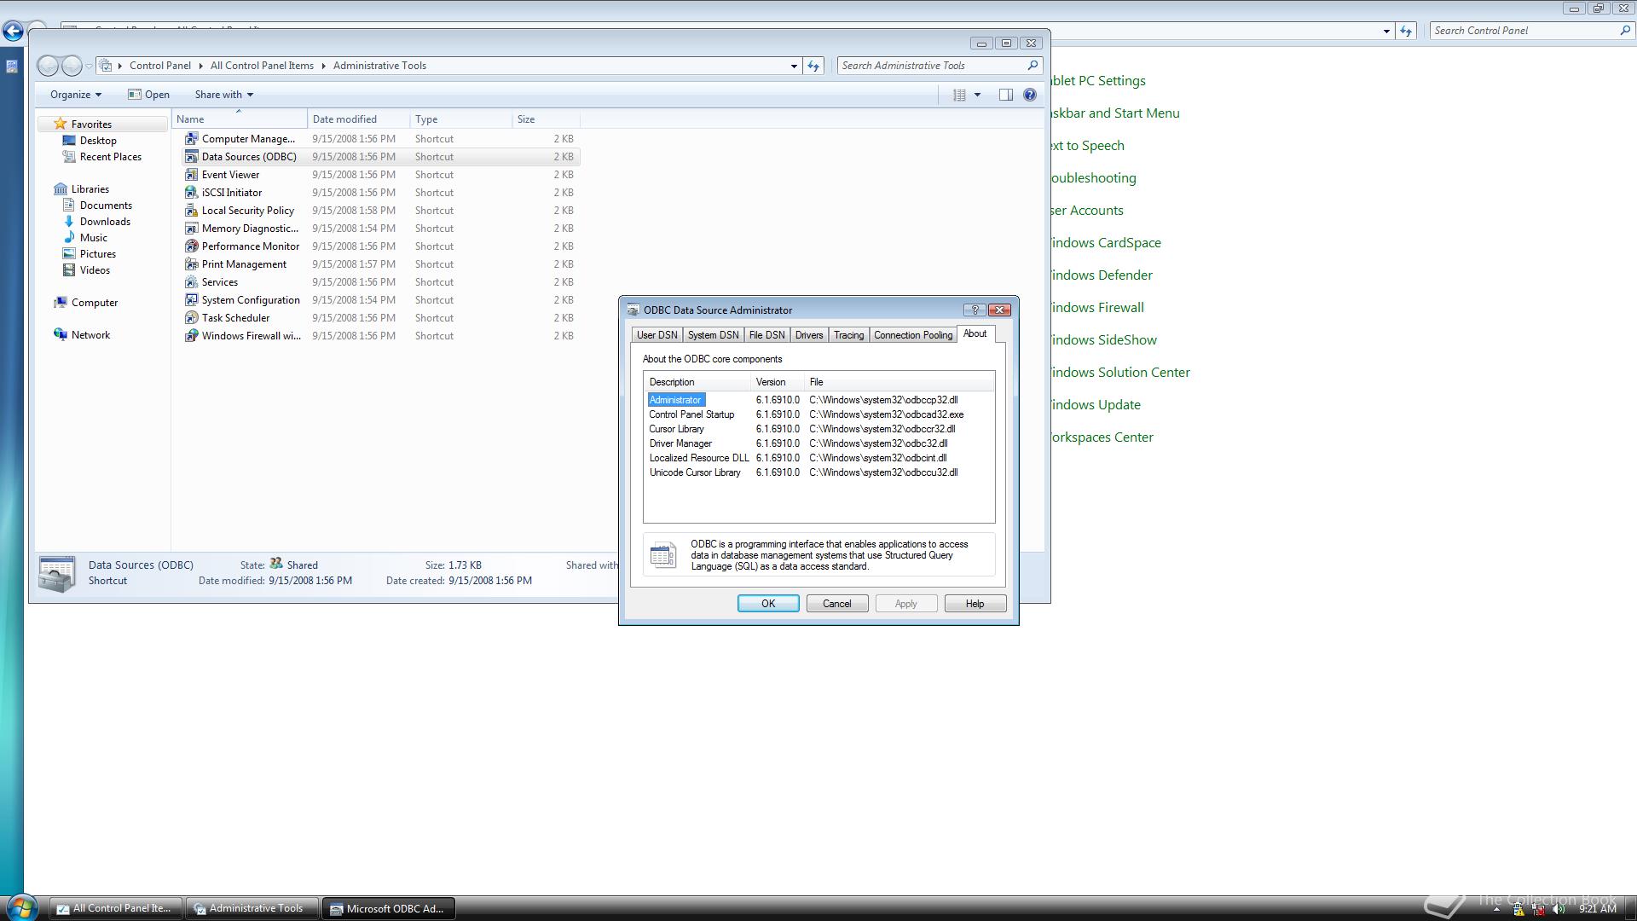Click the ODBC dialog question mark help button
Screen dimensions: 1637x921
click(x=975, y=310)
